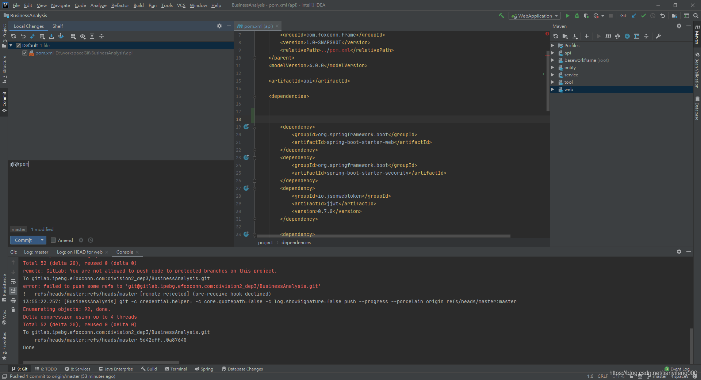Expand service module in Maven tree
This screenshot has width=701, height=380.
[553, 75]
